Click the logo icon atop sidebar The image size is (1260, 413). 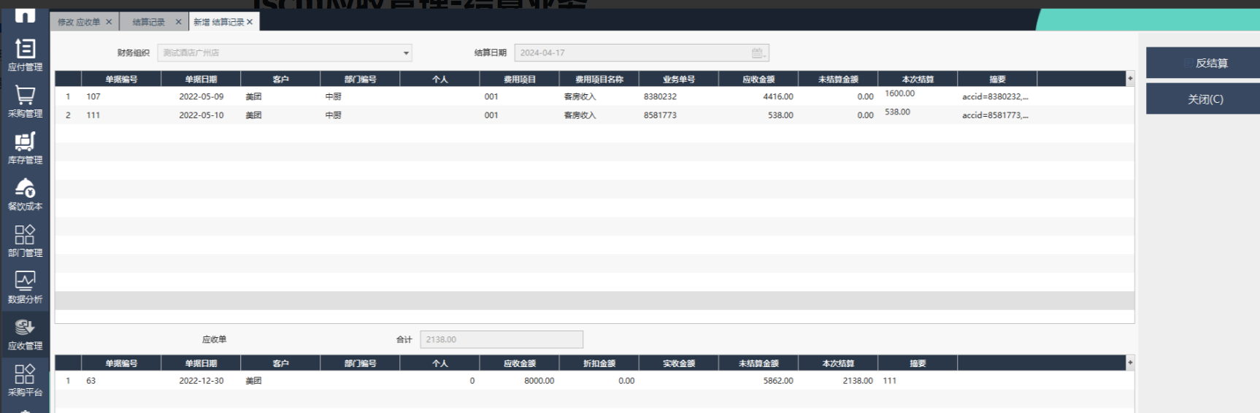point(25,15)
